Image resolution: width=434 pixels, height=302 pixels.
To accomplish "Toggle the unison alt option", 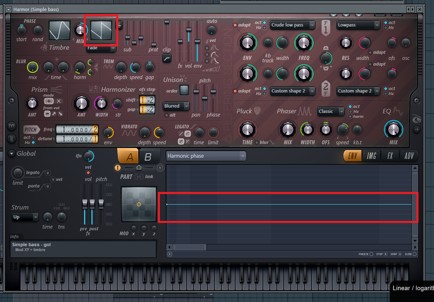I will point(166,115).
